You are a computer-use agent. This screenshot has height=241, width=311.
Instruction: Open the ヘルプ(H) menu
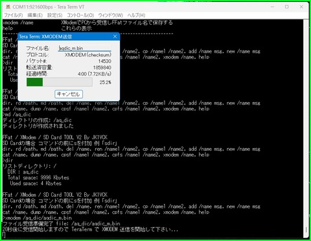coord(136,15)
